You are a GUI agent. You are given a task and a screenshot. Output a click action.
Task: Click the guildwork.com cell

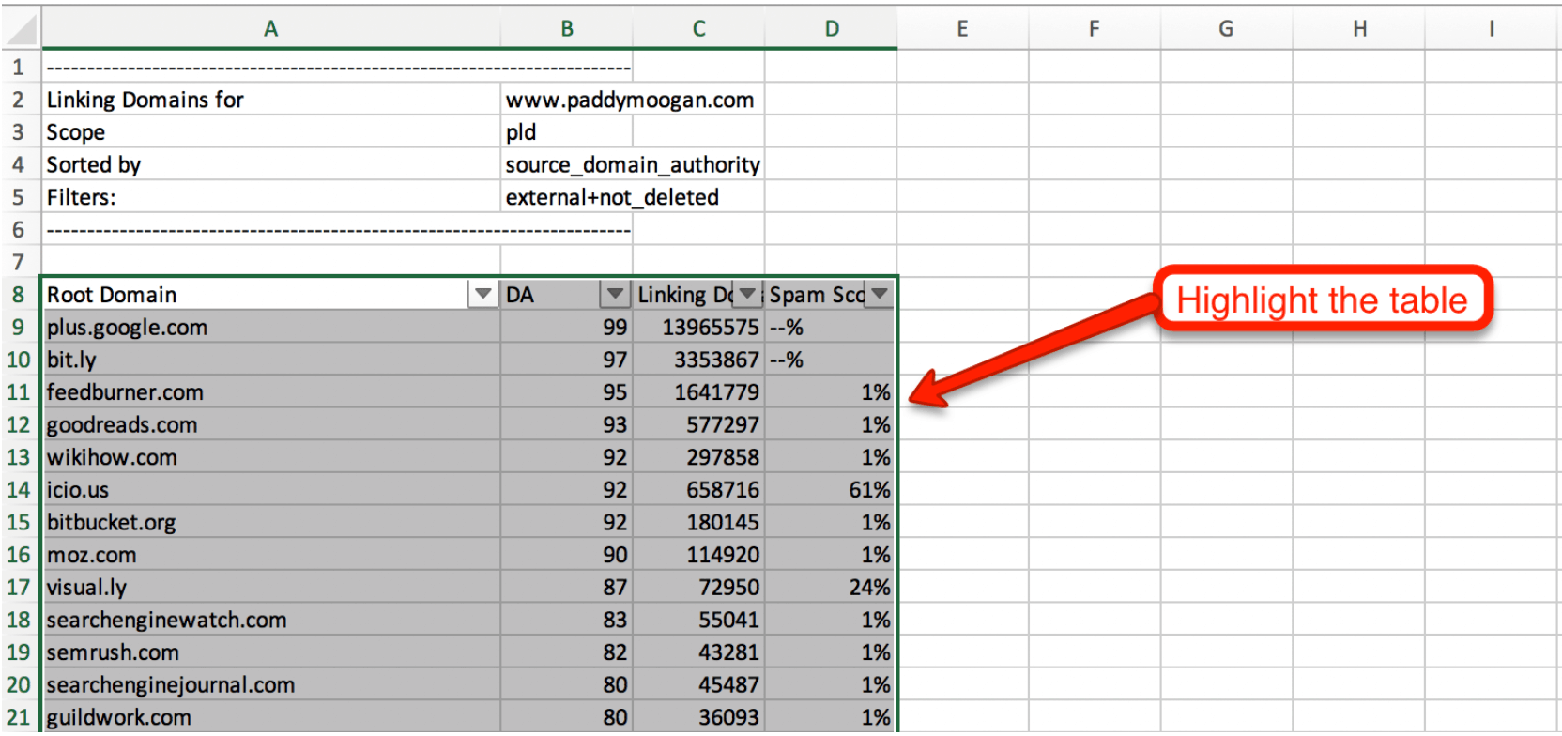pyautogui.click(x=271, y=717)
